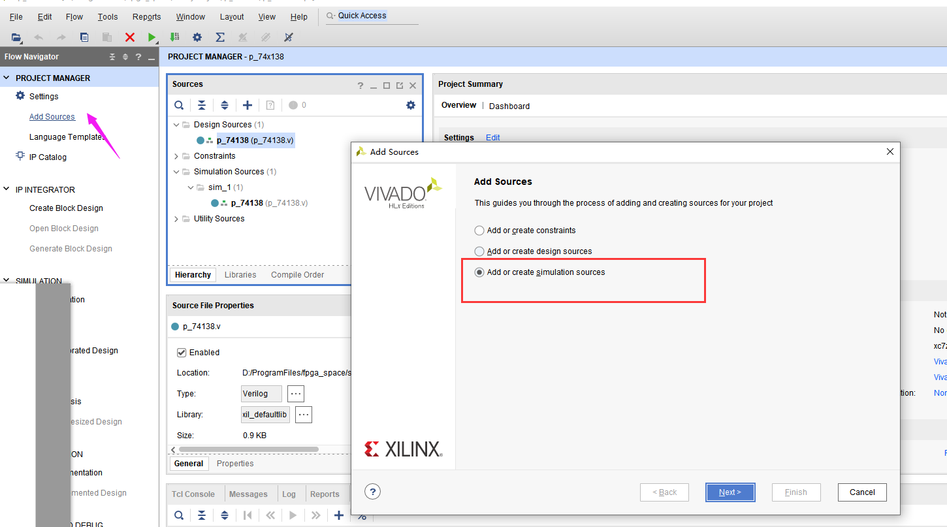947x527 pixels.
Task: Click Settings in Flow Navigator
Action: [44, 97]
